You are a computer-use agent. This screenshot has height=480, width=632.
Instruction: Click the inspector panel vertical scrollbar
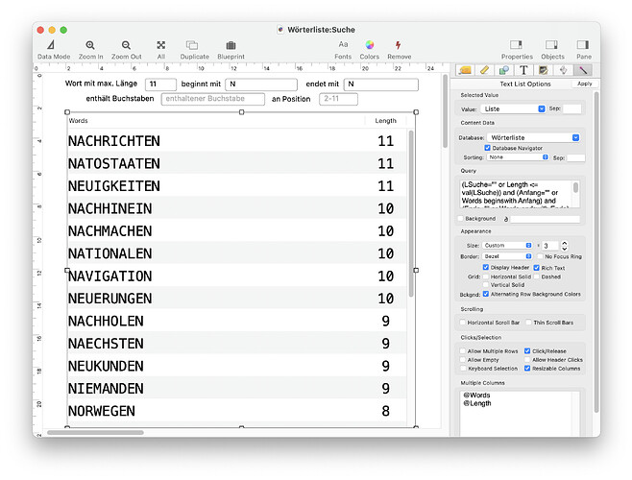click(596, 252)
